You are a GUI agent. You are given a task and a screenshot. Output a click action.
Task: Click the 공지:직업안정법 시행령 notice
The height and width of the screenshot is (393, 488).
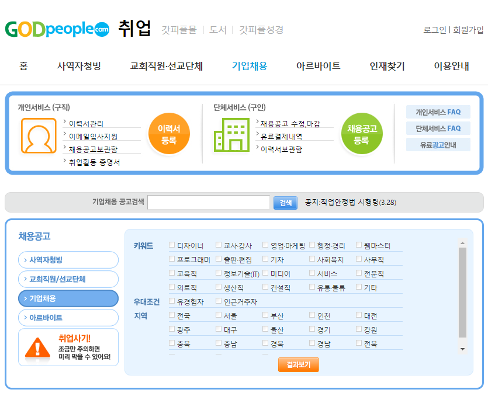point(351,203)
